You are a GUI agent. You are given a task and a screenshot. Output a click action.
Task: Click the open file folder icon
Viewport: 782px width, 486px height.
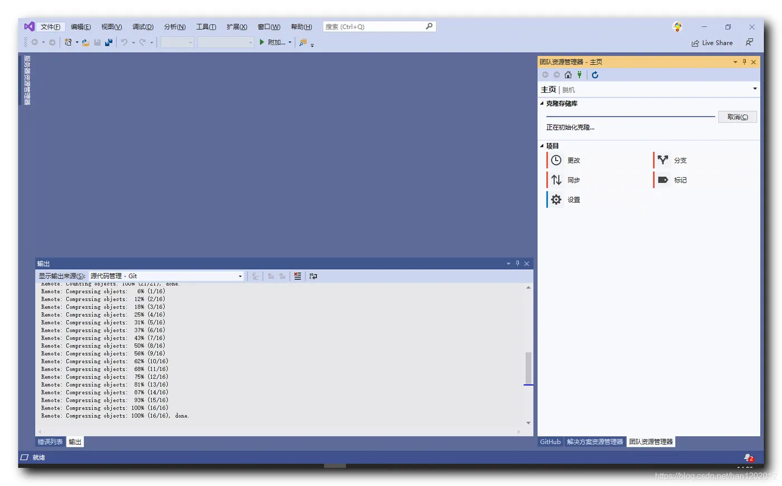[x=85, y=42]
